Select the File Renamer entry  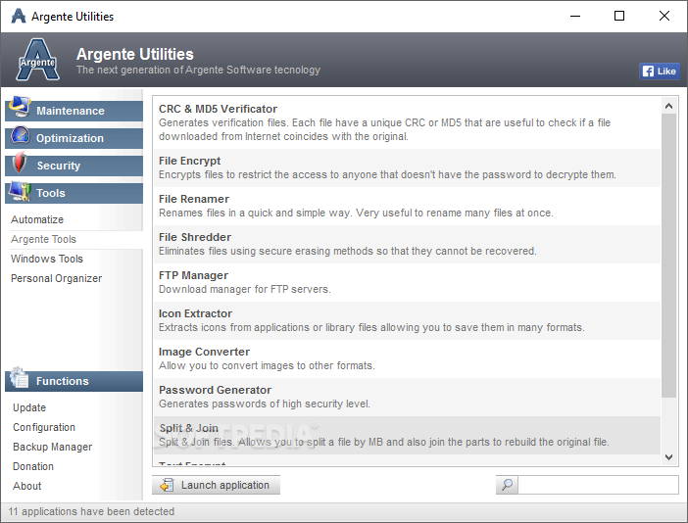[x=407, y=206]
